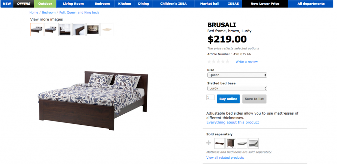Open the New Lower Price tab
This screenshot has width=337, height=164.
(265, 4)
